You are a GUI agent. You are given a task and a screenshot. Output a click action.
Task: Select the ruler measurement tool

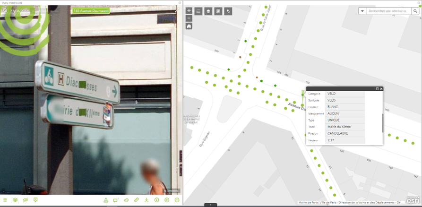pos(137,200)
